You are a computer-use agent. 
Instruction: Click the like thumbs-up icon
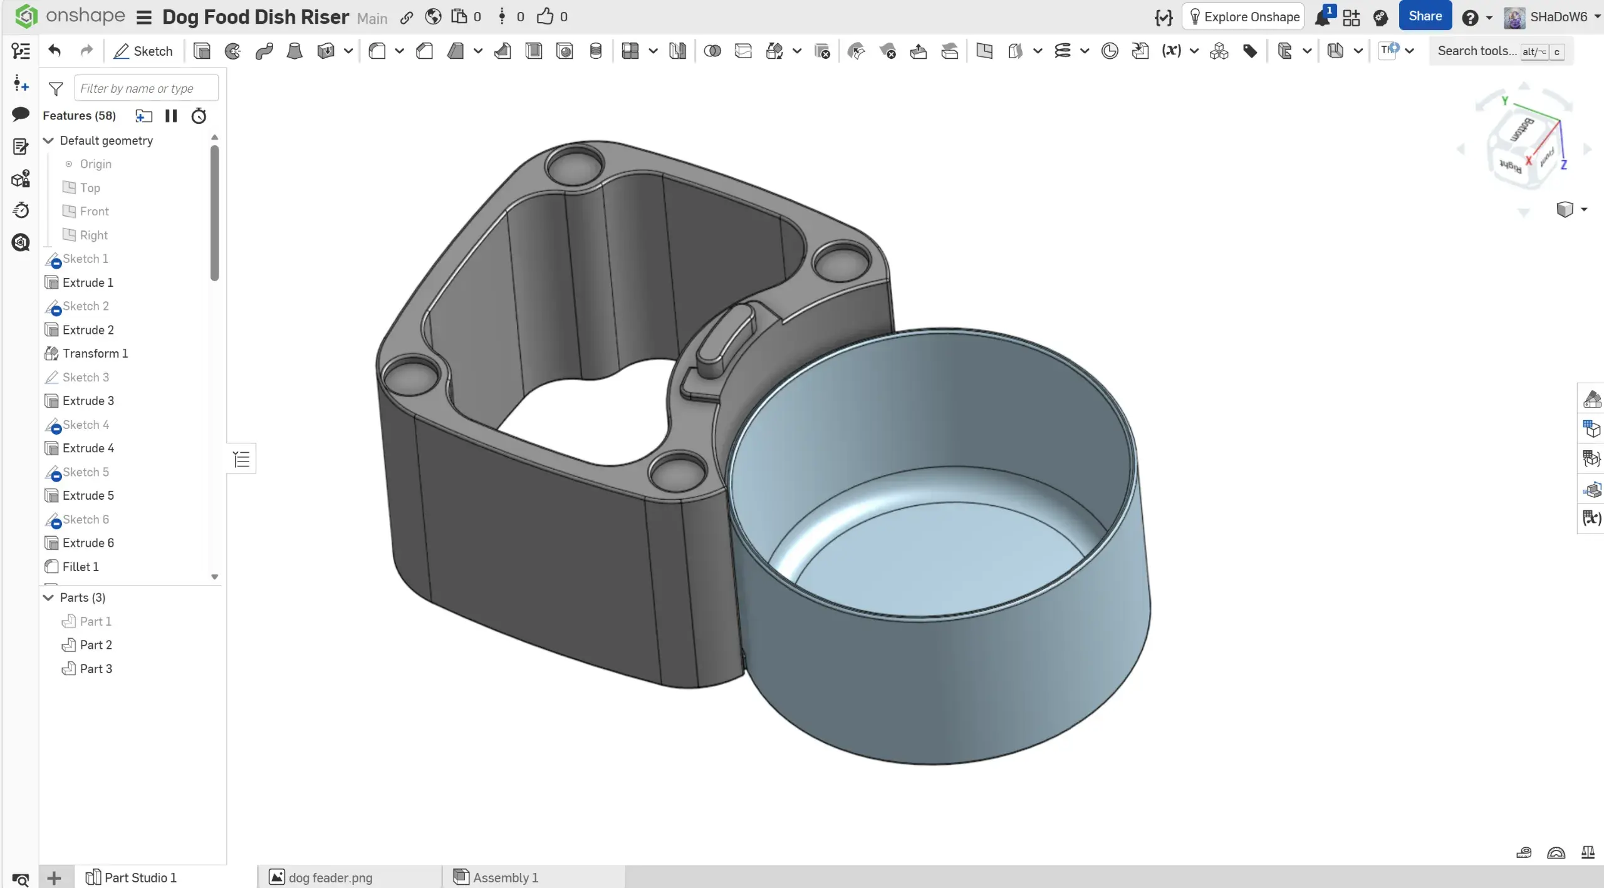(x=545, y=16)
